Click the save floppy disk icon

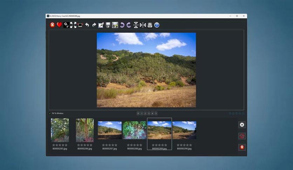[x=108, y=25]
